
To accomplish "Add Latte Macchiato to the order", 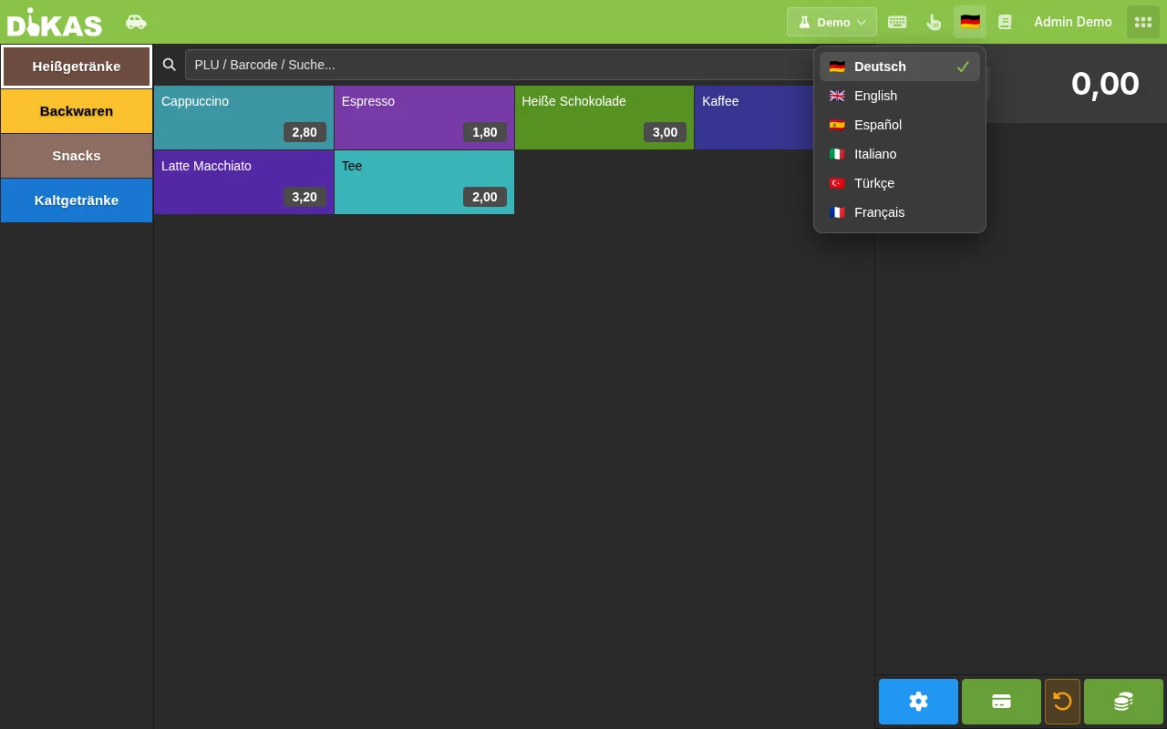I will point(243,182).
